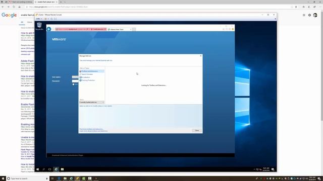Open File Explorer on guest taskbar
The width and height of the screenshot is (323, 181).
pyautogui.click(x=62, y=169)
